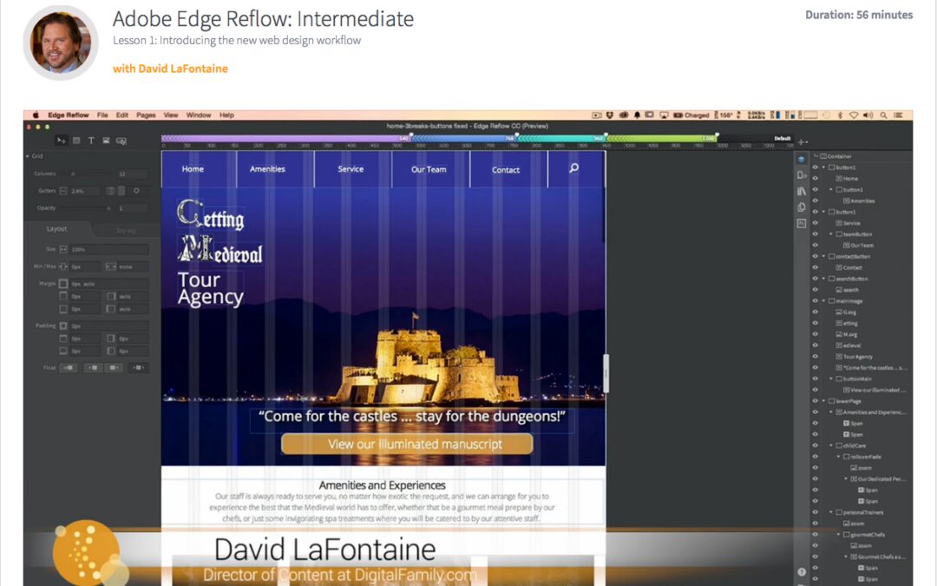Screen dimensions: 937x586
Task: Select the Text tool in the toolbar
Action: pyautogui.click(x=91, y=141)
